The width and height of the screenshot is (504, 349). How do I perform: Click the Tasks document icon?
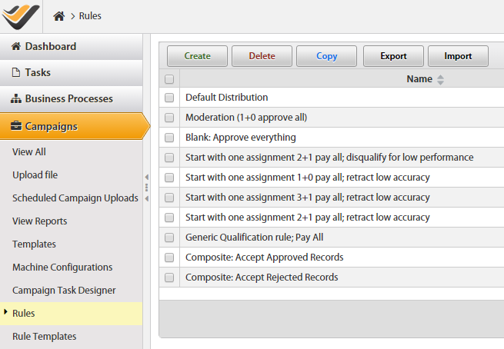point(16,72)
